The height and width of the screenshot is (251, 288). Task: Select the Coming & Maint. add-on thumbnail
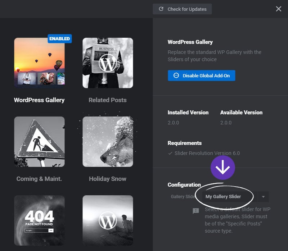[x=39, y=142]
